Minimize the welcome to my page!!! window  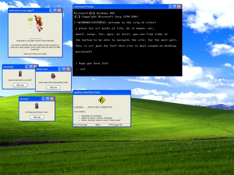click(x=51, y=10)
